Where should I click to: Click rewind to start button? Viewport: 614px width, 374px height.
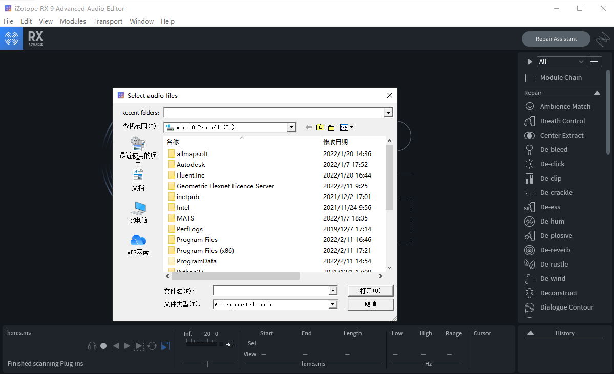[115, 346]
